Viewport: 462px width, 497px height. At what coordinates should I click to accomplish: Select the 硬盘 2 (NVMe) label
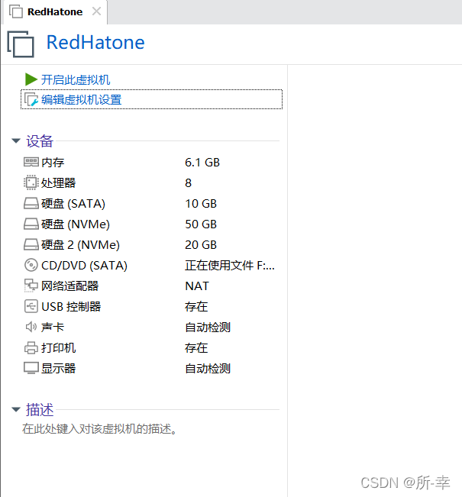point(80,245)
